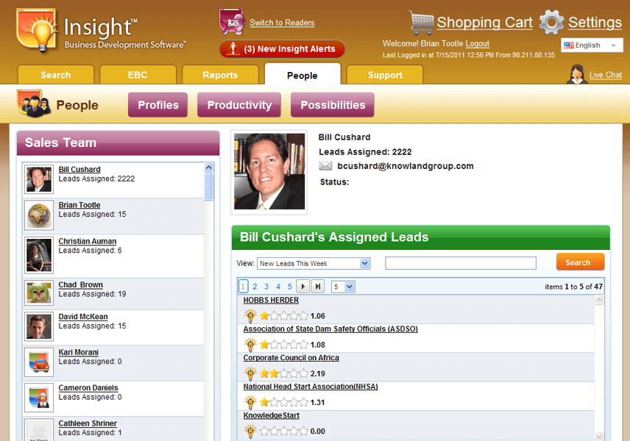Click the leads list scroll down arrow
Screen dimensions: 630x441
pos(599,437)
